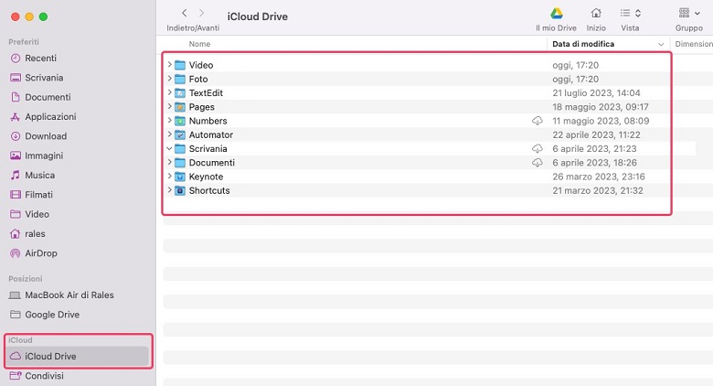
Task: Click the Scrivania file row name
Action: point(208,149)
